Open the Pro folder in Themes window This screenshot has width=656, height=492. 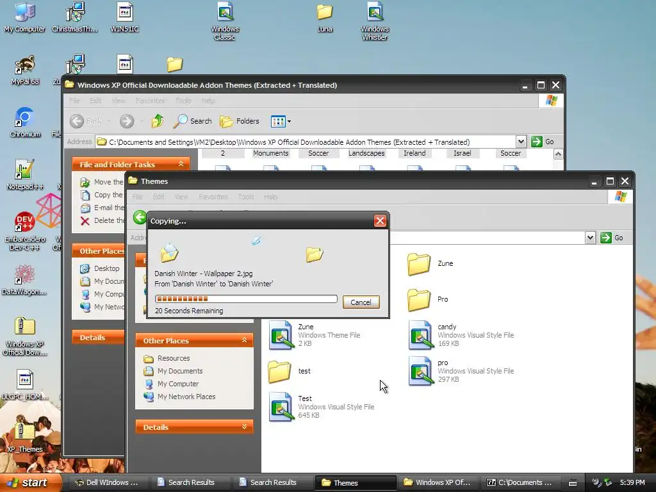429,300
